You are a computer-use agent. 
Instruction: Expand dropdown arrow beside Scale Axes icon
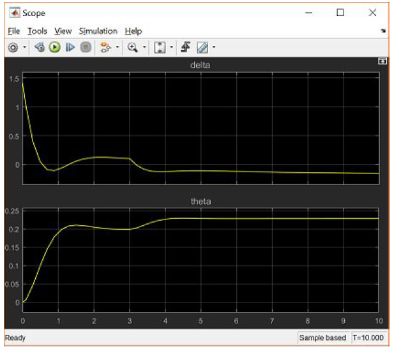coord(172,47)
